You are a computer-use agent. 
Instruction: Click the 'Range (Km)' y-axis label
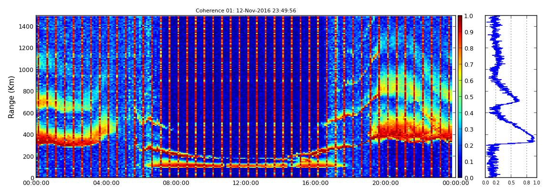pyautogui.click(x=11, y=97)
